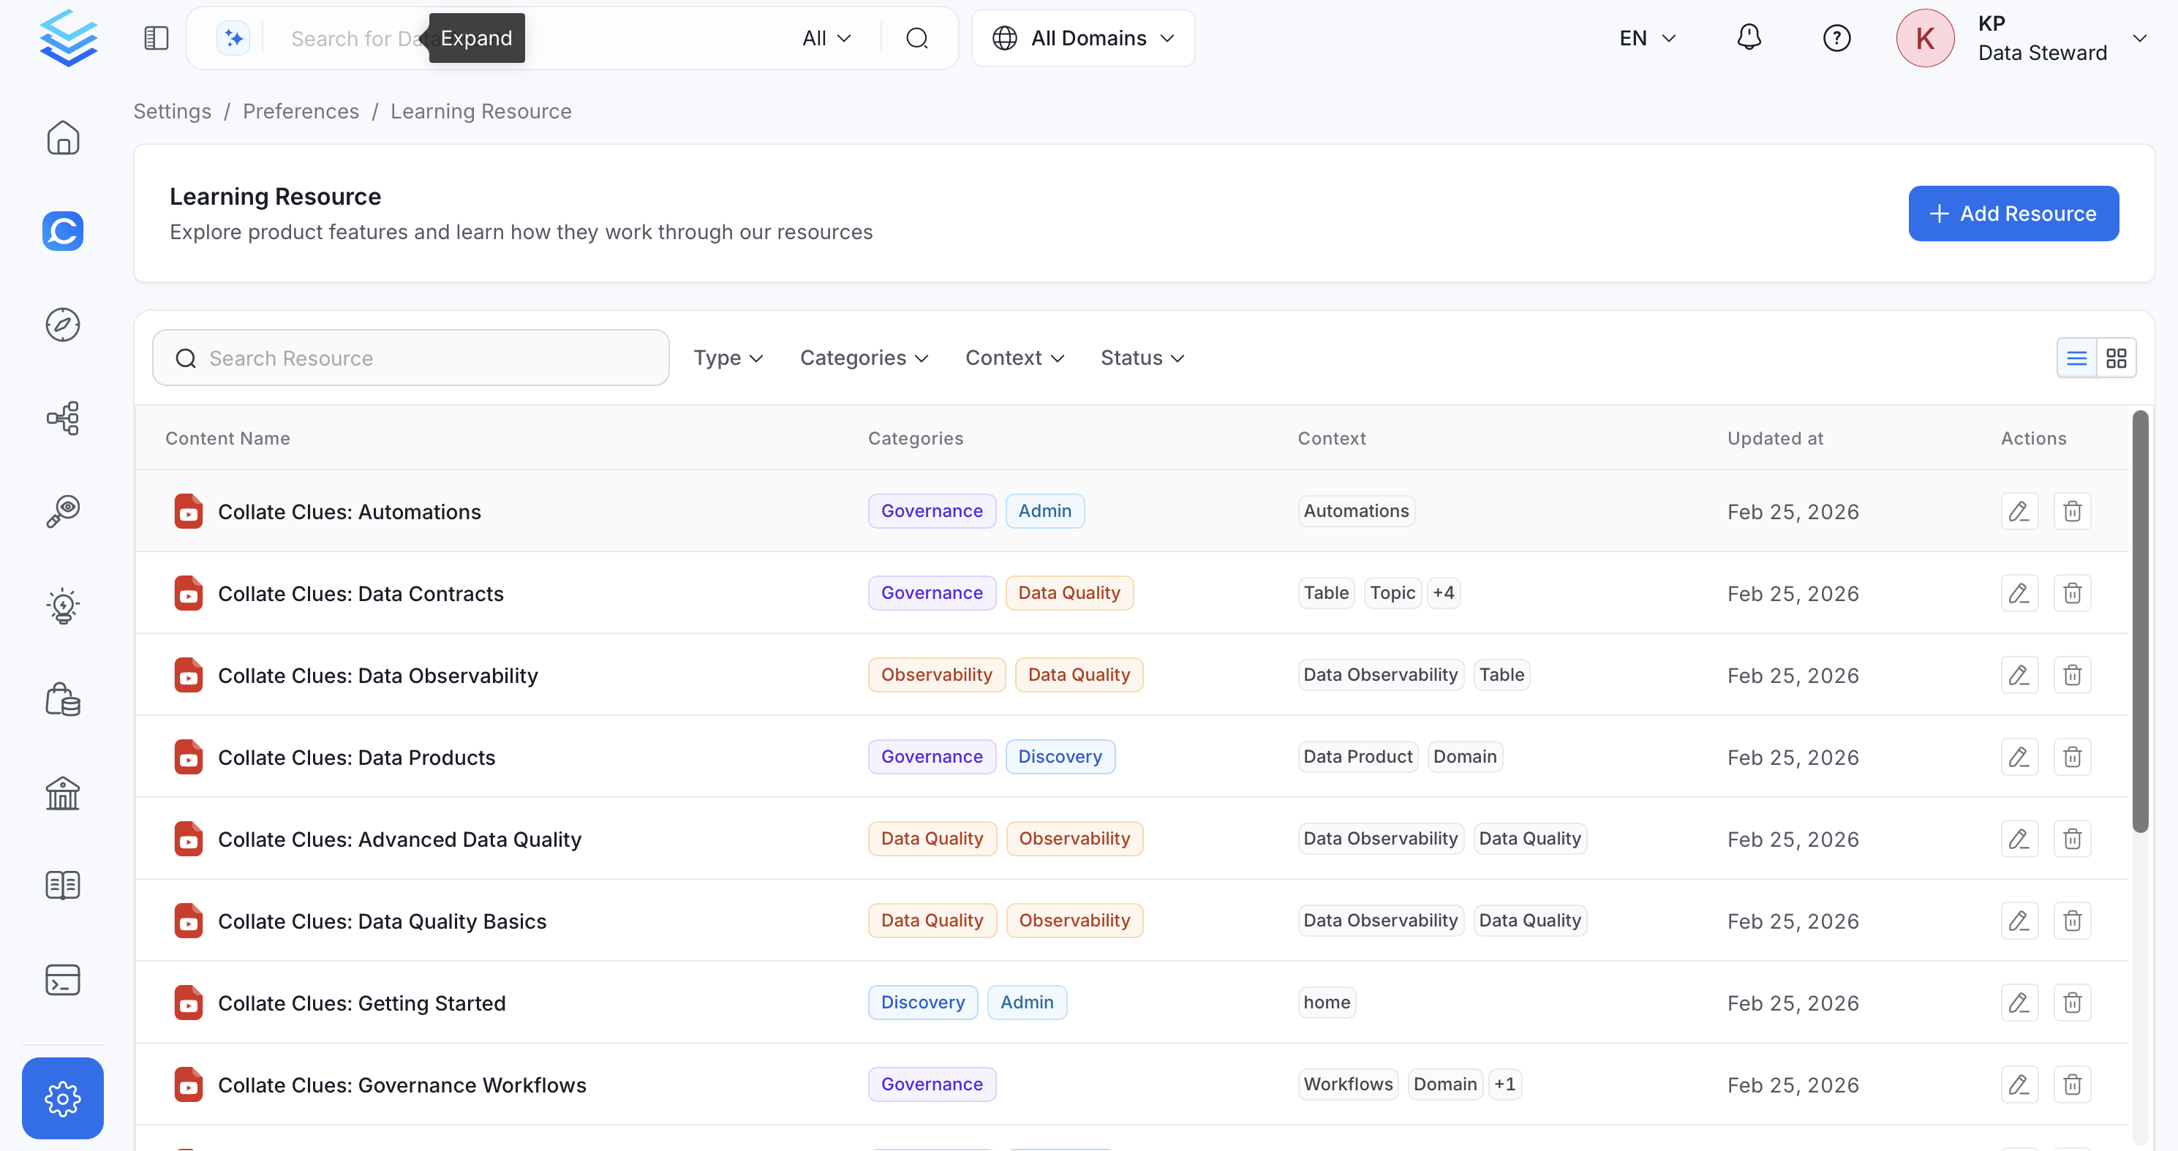The height and width of the screenshot is (1151, 2178).
Task: Click Data Product context tag
Action: pos(1358,757)
